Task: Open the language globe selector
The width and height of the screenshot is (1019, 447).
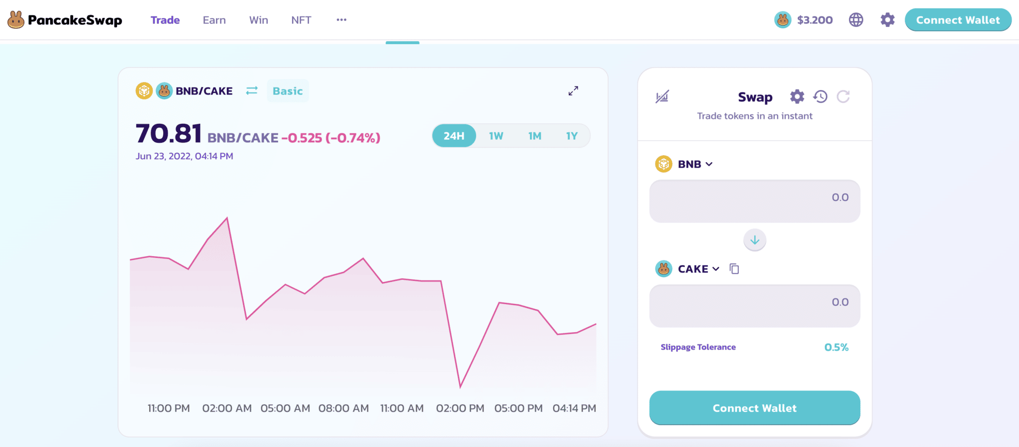Action: pyautogui.click(x=856, y=20)
